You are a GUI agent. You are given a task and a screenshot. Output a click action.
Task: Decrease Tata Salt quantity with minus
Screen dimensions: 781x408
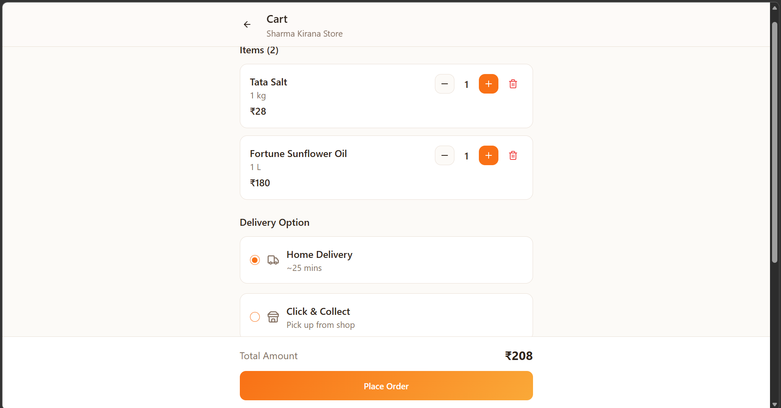pyautogui.click(x=444, y=84)
